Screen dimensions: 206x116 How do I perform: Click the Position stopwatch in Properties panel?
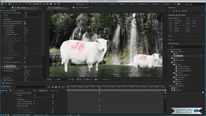coord(171,23)
